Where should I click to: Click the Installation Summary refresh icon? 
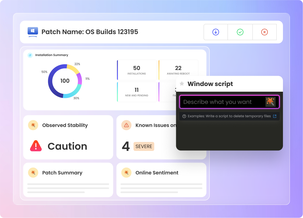[x=30, y=55]
